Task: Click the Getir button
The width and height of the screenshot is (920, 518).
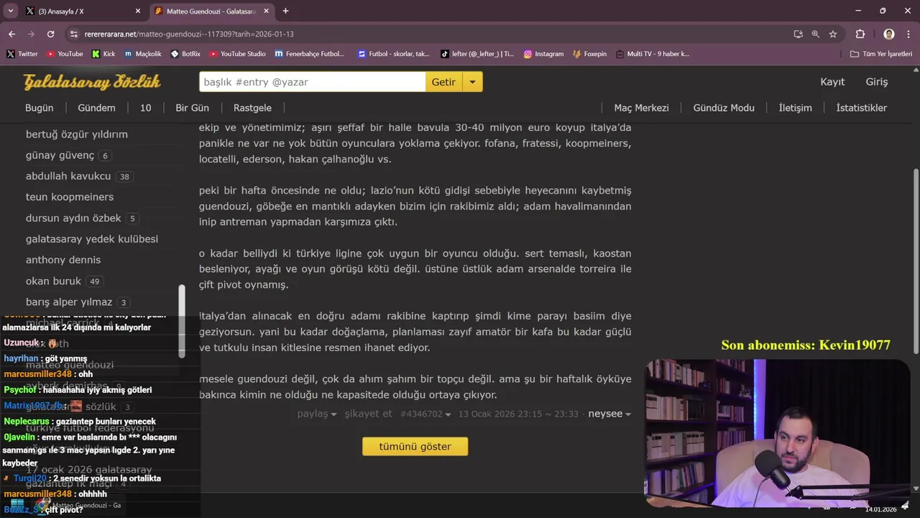Action: (443, 82)
